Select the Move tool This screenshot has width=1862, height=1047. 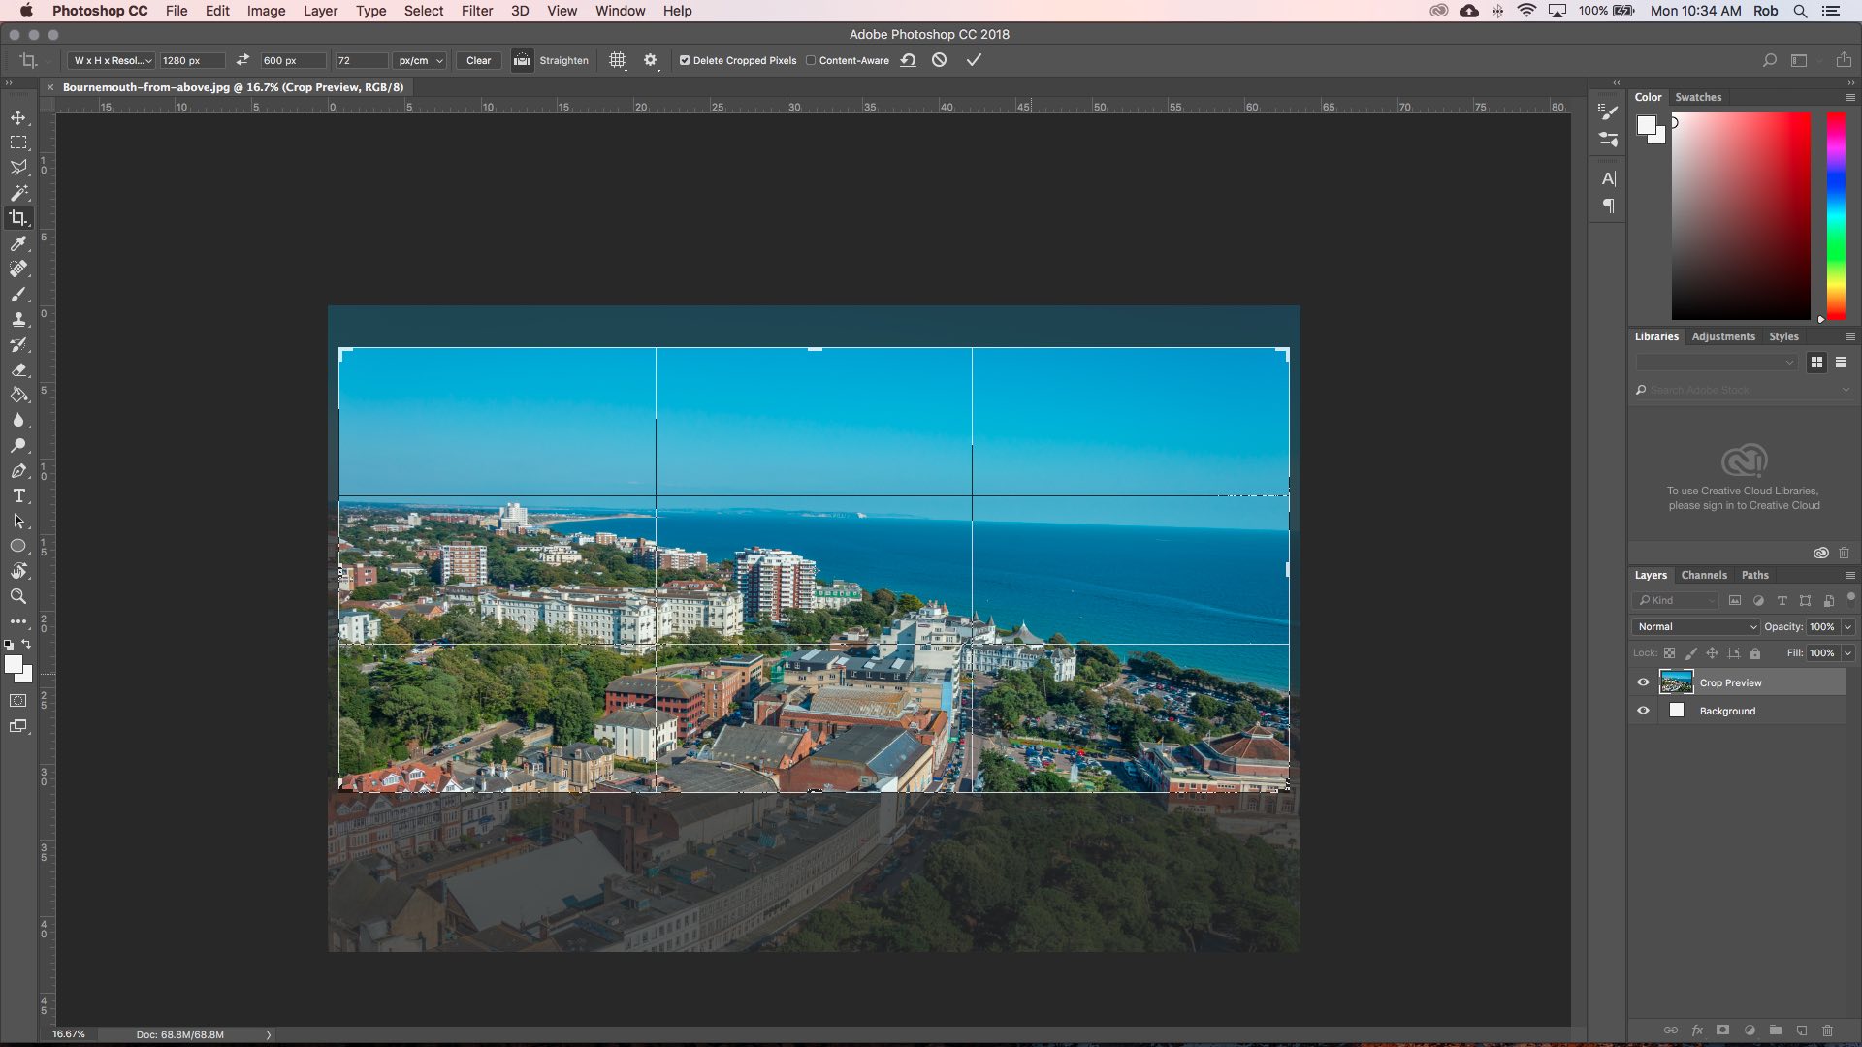(x=18, y=117)
